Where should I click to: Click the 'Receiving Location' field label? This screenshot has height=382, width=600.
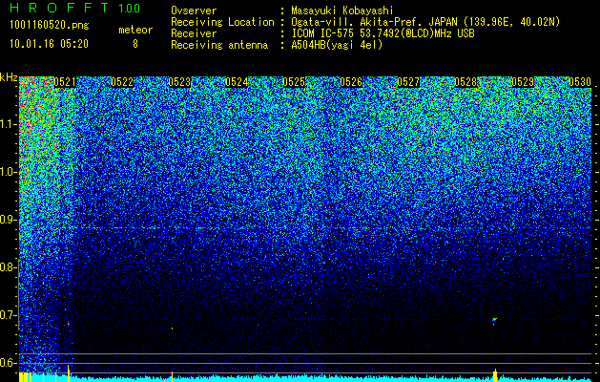[x=222, y=22]
